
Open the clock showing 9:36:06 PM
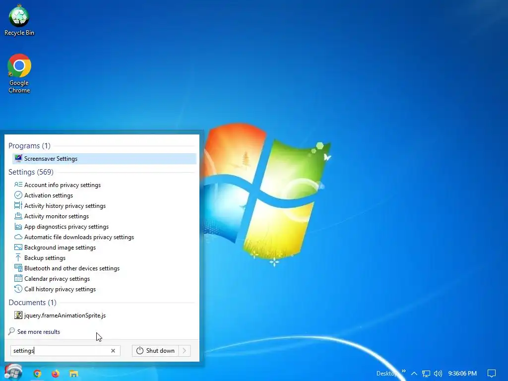coord(462,374)
